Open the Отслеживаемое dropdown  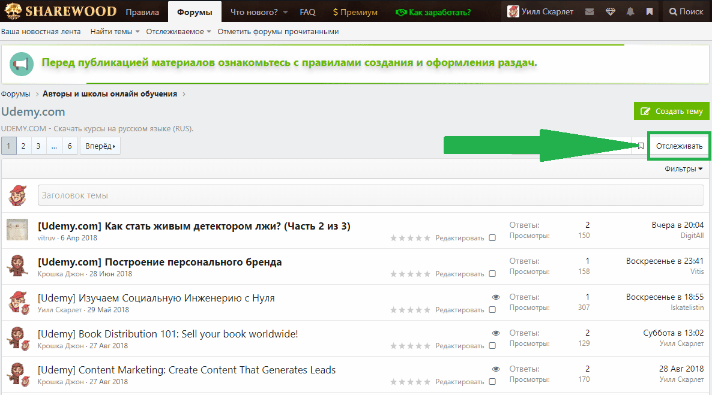pos(173,32)
